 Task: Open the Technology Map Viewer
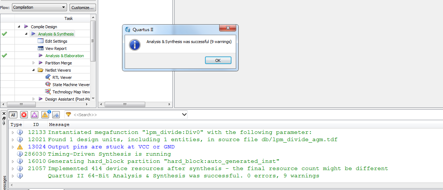coord(71,92)
